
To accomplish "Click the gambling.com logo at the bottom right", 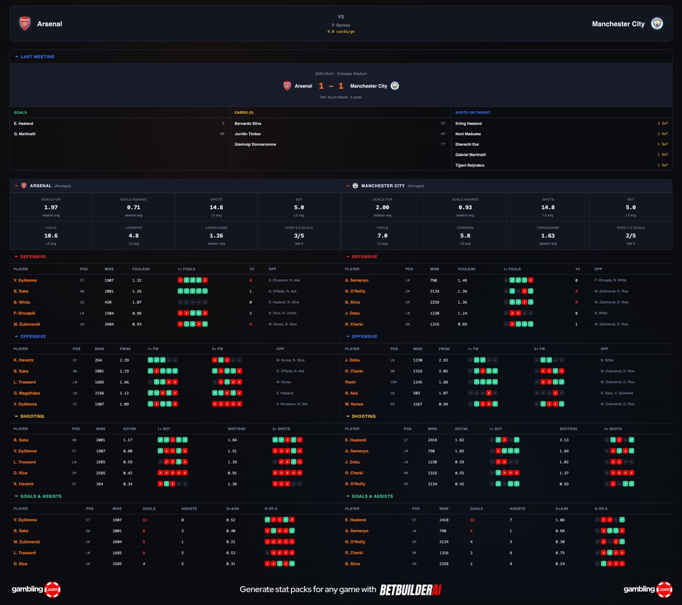I will pos(647,590).
